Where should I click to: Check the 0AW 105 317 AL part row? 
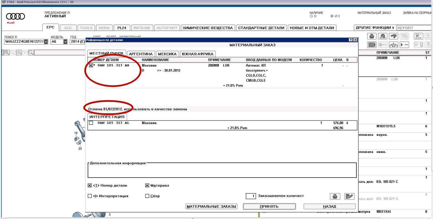tap(91, 123)
